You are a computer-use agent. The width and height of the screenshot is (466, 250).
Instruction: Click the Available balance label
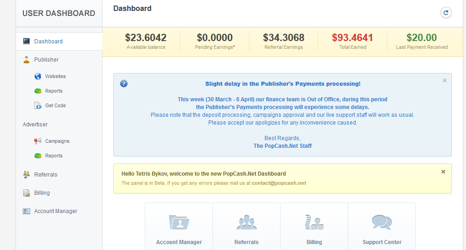tap(146, 47)
